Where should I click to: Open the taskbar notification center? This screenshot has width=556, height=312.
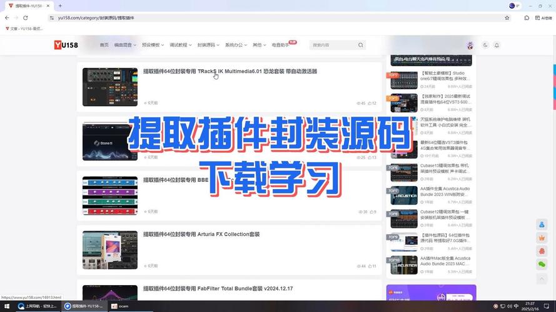(x=547, y=306)
